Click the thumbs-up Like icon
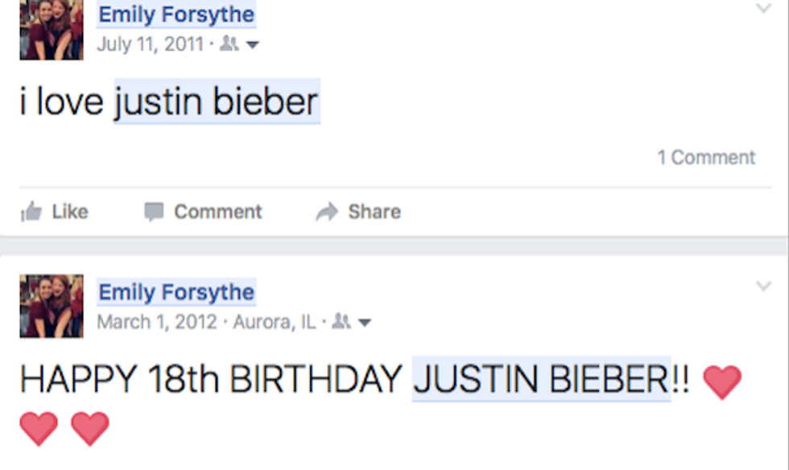Viewport: 789px width, 470px height. click(x=31, y=212)
